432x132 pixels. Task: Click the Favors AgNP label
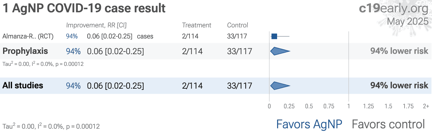pyautogui.click(x=309, y=124)
